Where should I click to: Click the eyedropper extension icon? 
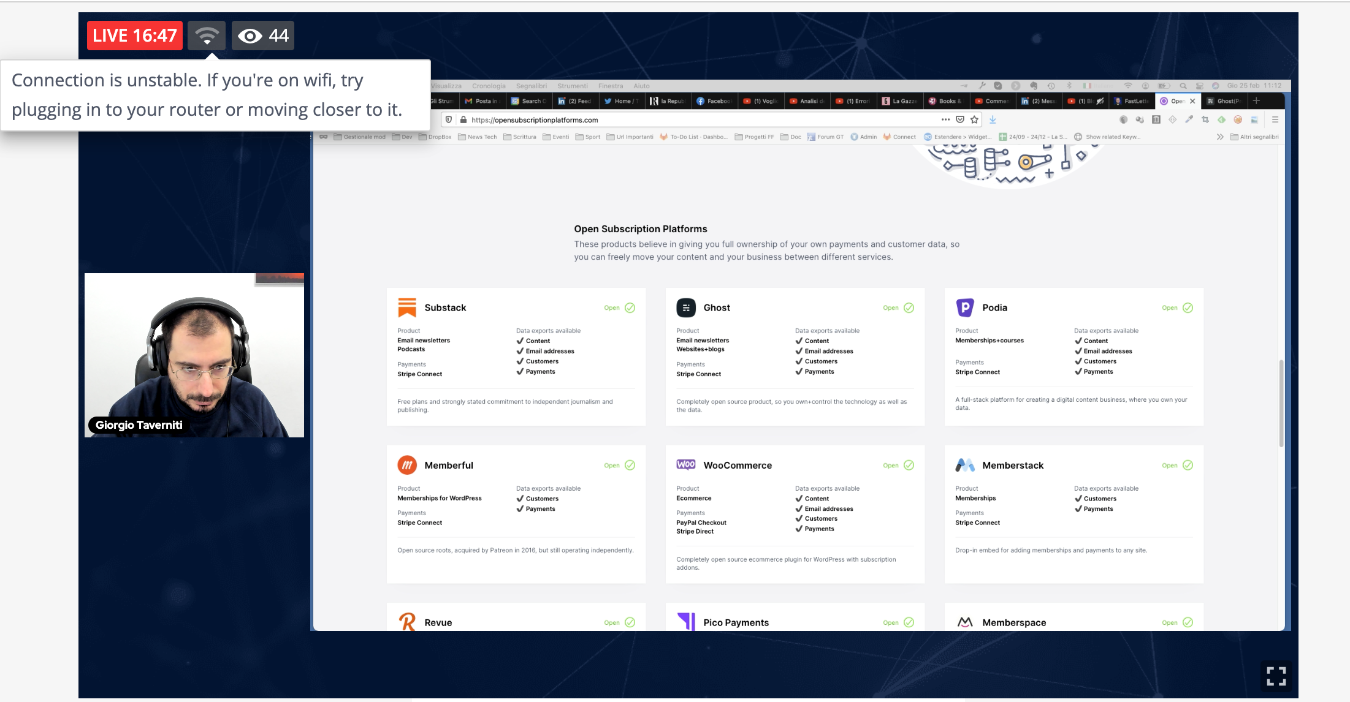1189,119
